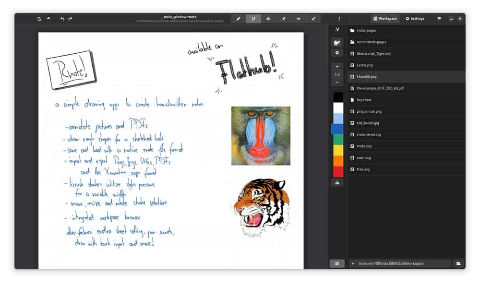Viewport: 480px width, 285px height.
Task: Open the screenshots-pages folder
Action: pyautogui.click(x=406, y=42)
